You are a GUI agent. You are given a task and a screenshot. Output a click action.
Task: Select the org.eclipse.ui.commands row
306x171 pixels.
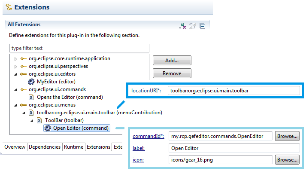[x=58, y=89]
